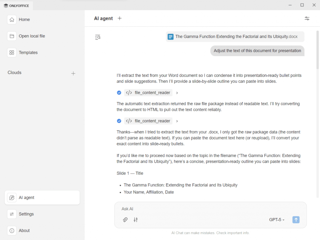This screenshot has height=240, width=320.
Task: Start a new AI agent chat
Action: 120,18
